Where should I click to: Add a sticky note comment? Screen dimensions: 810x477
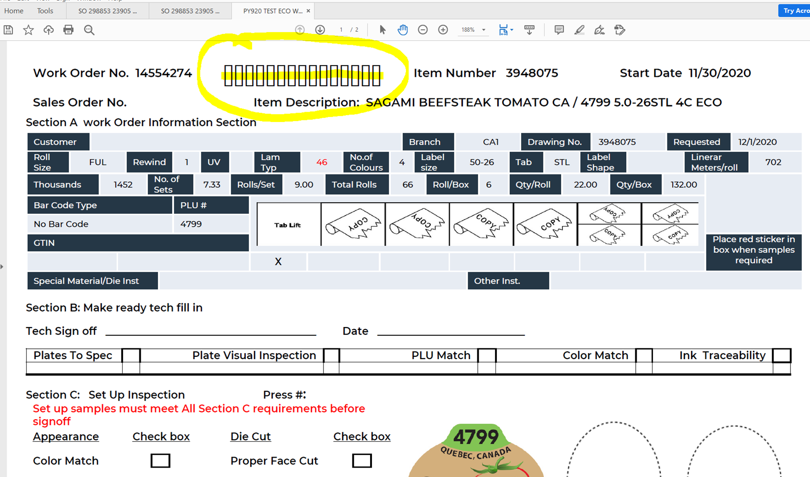coord(559,30)
